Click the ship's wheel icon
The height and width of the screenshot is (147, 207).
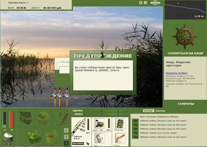point(185,36)
